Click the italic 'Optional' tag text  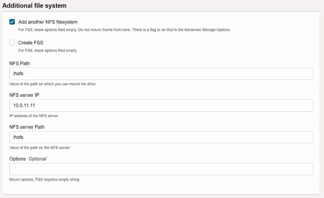click(37, 159)
